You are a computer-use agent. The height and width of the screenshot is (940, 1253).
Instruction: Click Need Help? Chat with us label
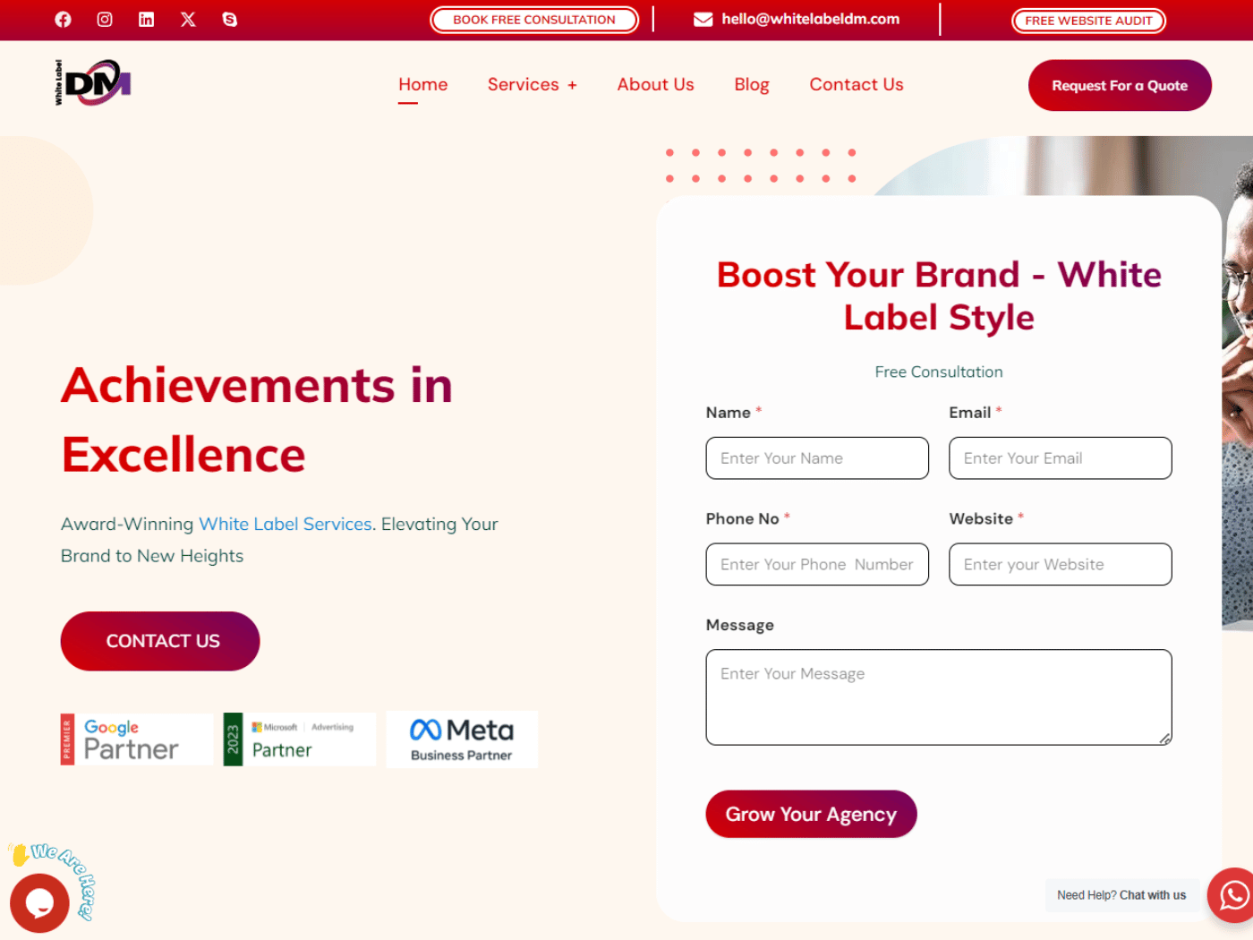pos(1121,895)
